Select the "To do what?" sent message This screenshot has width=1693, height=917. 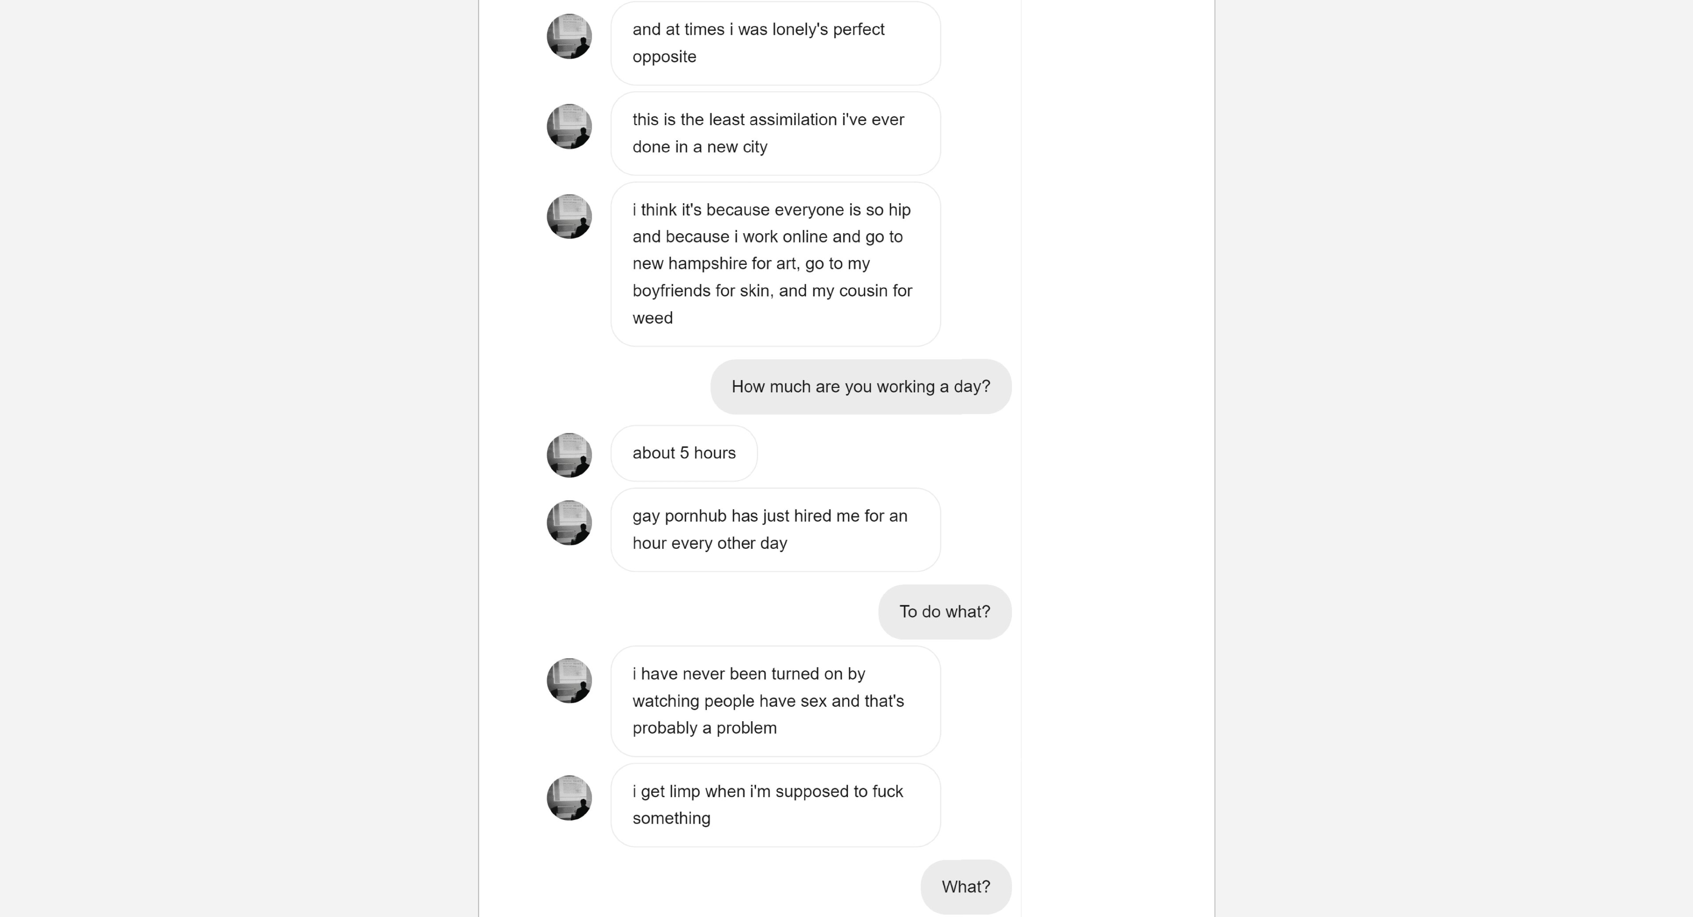click(944, 612)
